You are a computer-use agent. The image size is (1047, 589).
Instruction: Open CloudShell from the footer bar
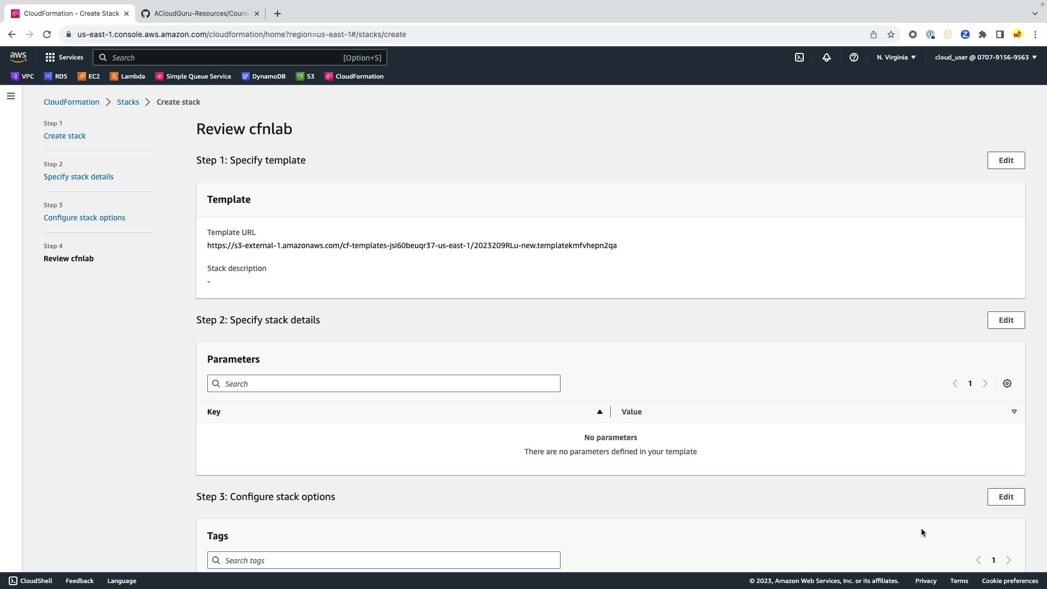point(31,581)
